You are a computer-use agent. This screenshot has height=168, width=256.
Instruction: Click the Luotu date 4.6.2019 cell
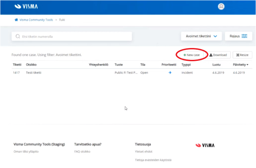pyautogui.click(x=218, y=73)
